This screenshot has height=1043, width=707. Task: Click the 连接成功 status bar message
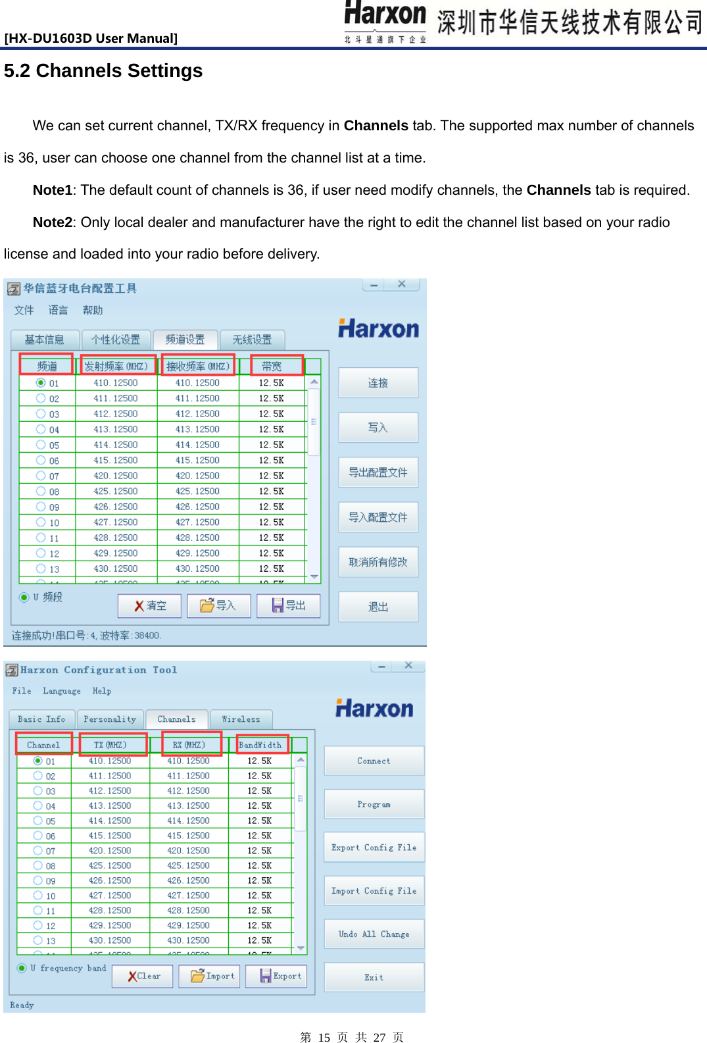[x=86, y=635]
